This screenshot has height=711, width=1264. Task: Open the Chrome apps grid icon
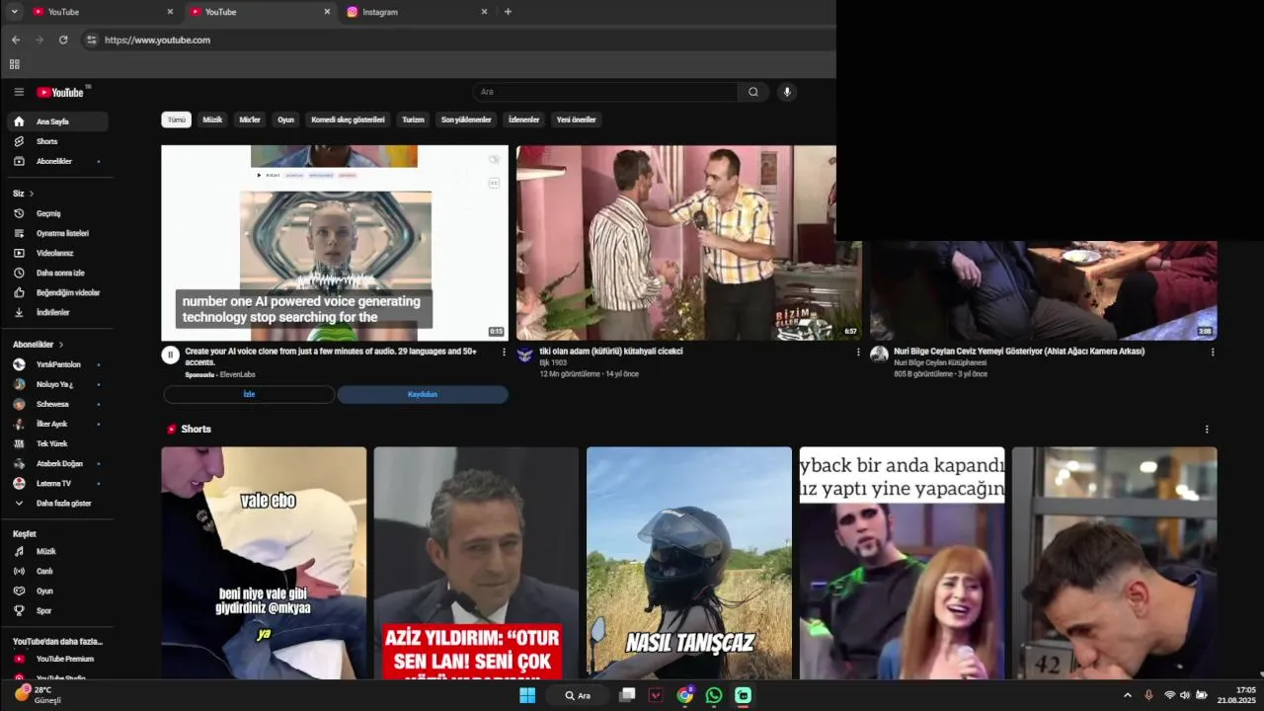(x=15, y=64)
